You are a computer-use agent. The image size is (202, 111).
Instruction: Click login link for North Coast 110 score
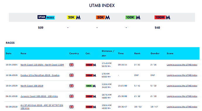(182, 65)
